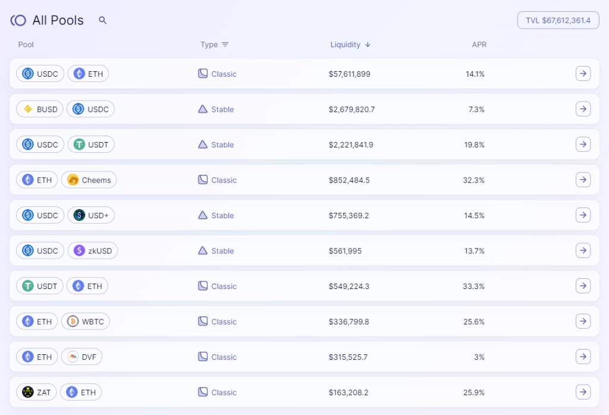Click the APR column header

(x=479, y=45)
